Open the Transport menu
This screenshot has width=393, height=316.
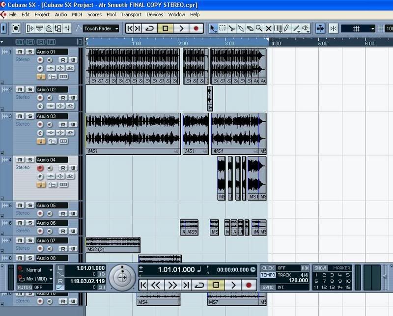coord(131,15)
